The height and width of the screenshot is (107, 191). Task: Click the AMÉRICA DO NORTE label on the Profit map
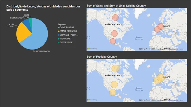point(114,75)
